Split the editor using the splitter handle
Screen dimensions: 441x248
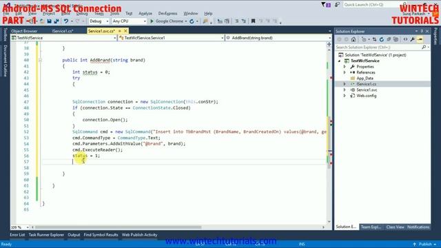329,44
